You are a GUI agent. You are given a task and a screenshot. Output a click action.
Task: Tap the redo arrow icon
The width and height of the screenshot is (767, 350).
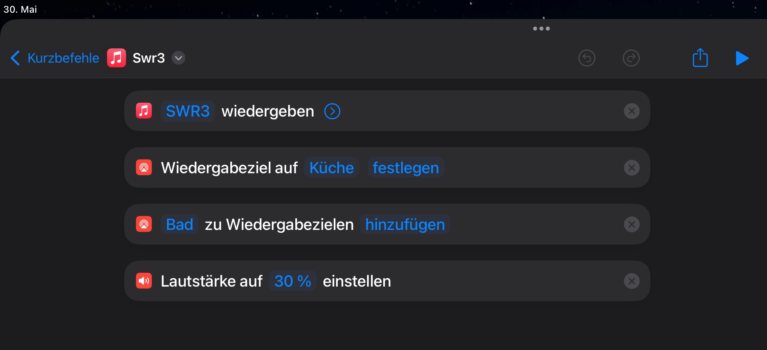(631, 58)
